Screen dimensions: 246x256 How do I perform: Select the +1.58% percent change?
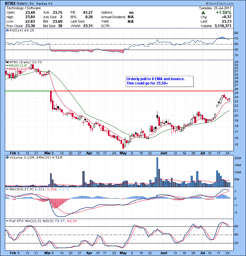click(x=224, y=13)
